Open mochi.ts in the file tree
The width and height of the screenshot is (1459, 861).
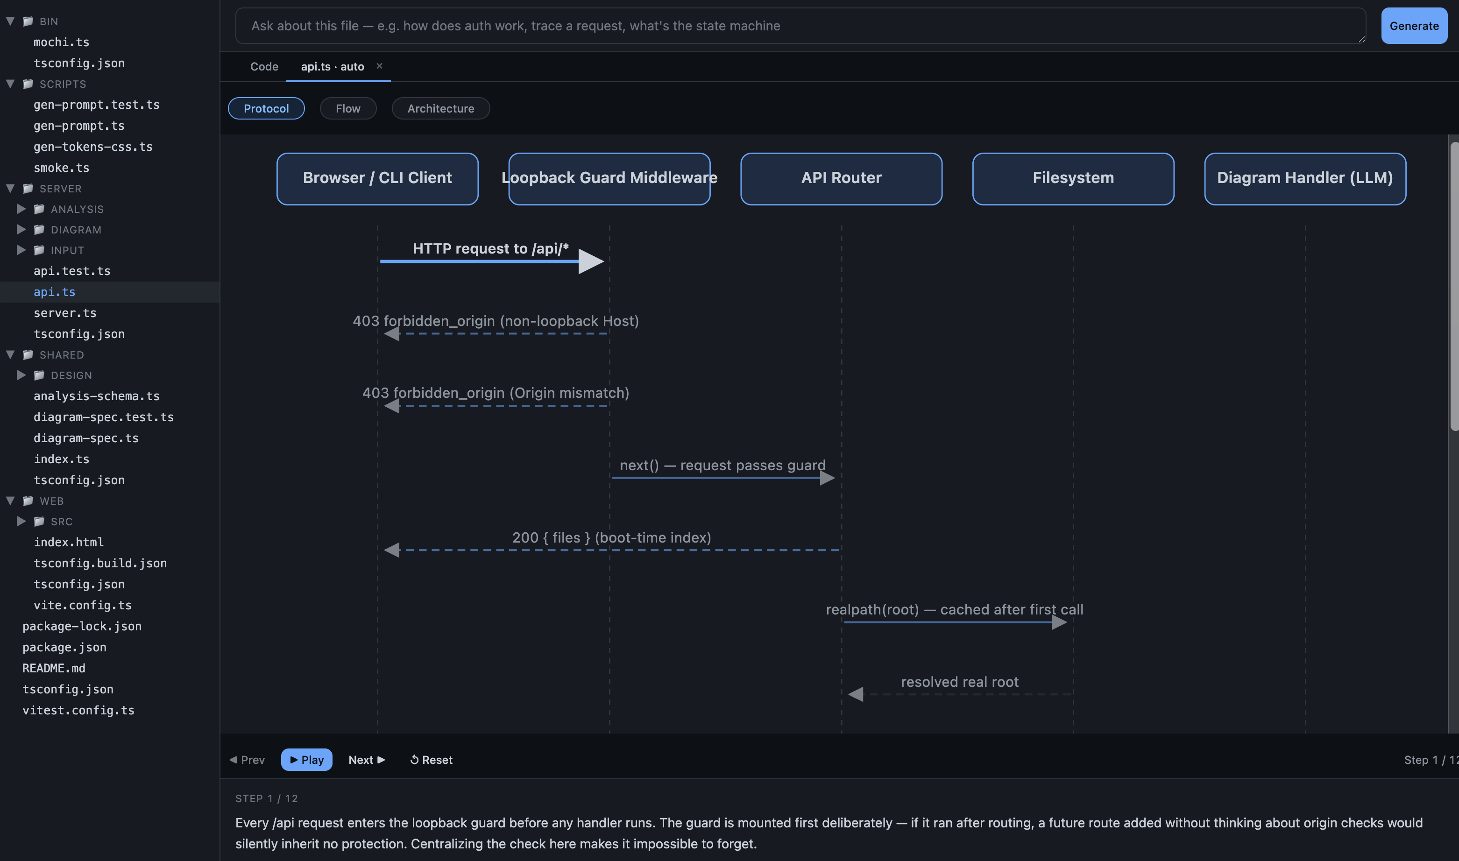(62, 42)
